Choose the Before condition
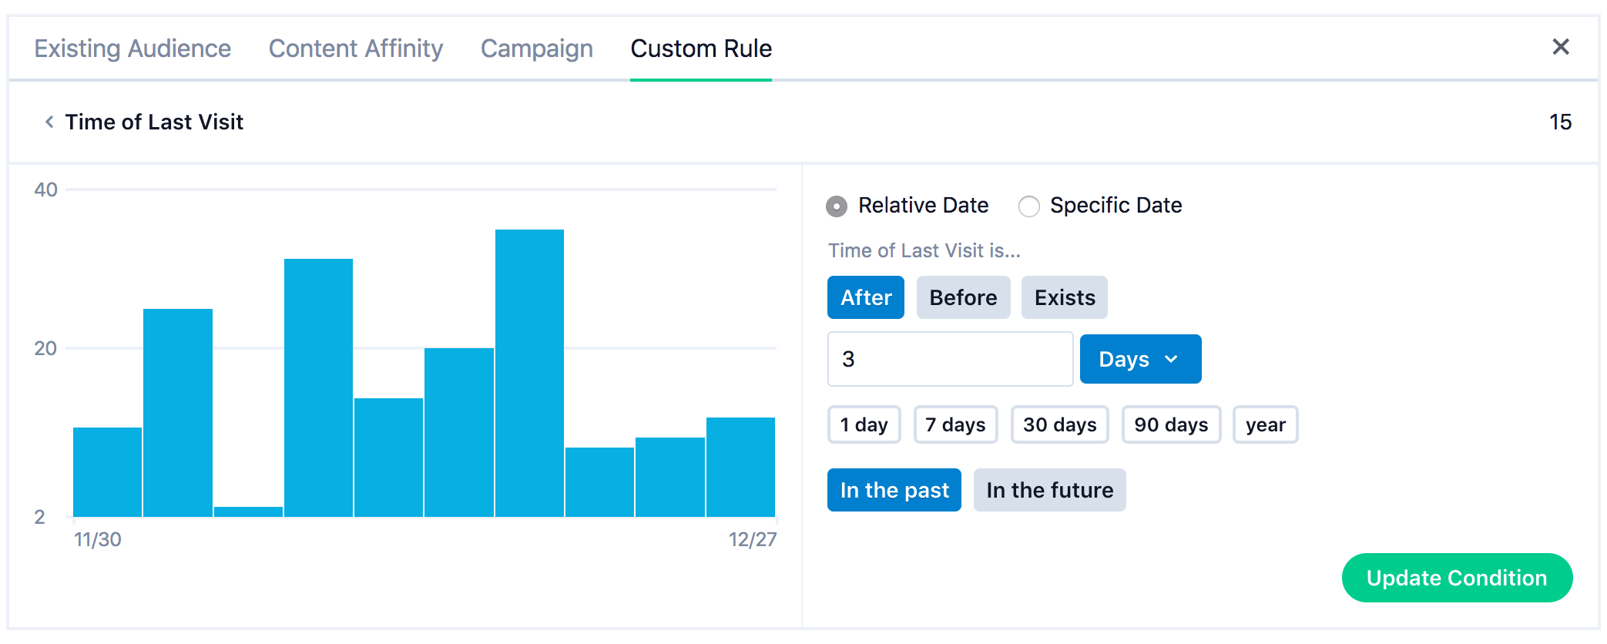1607x644 pixels. click(963, 297)
